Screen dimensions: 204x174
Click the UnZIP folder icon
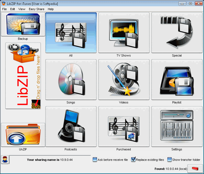23,135
